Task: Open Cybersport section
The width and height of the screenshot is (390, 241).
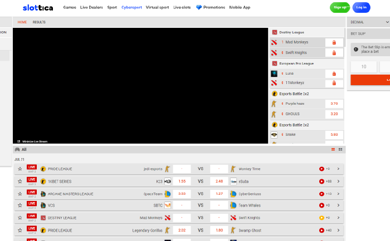Action: [x=131, y=7]
